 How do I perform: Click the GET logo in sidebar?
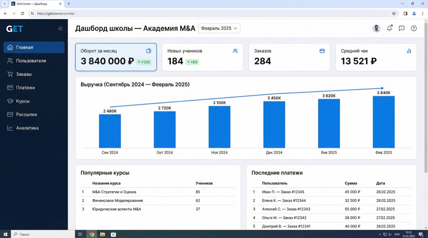click(15, 29)
